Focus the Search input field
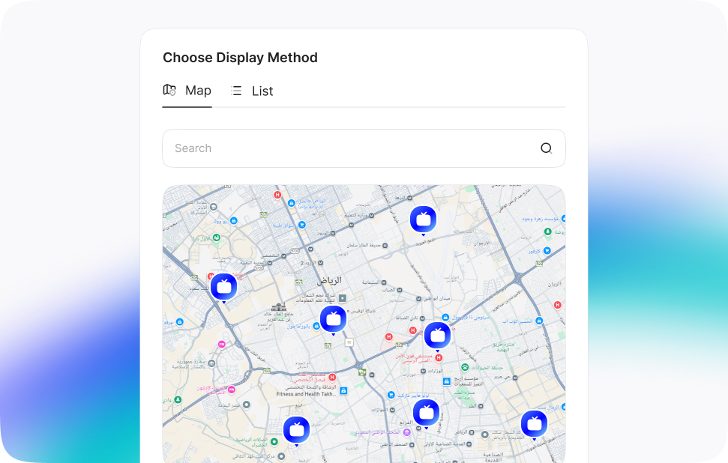728x463 pixels. [352, 148]
